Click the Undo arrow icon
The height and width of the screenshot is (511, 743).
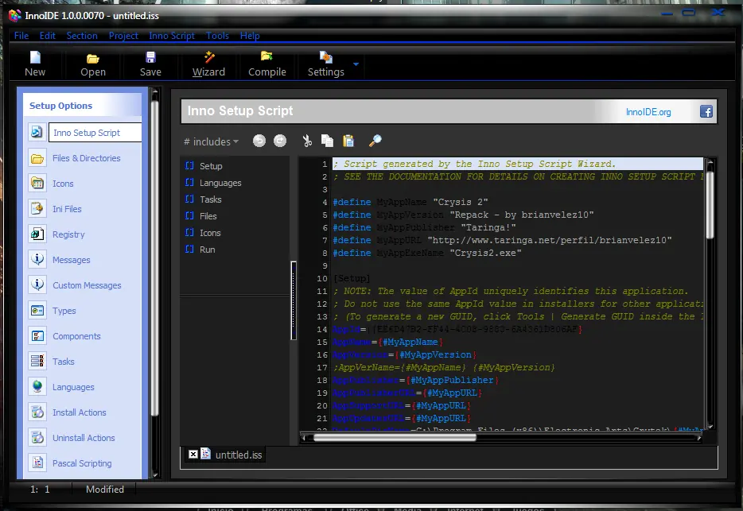click(x=259, y=141)
